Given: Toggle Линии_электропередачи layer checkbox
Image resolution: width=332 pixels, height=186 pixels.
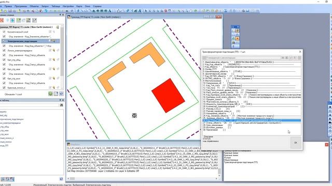Looking at the screenshot, I should [x=4, y=51].
